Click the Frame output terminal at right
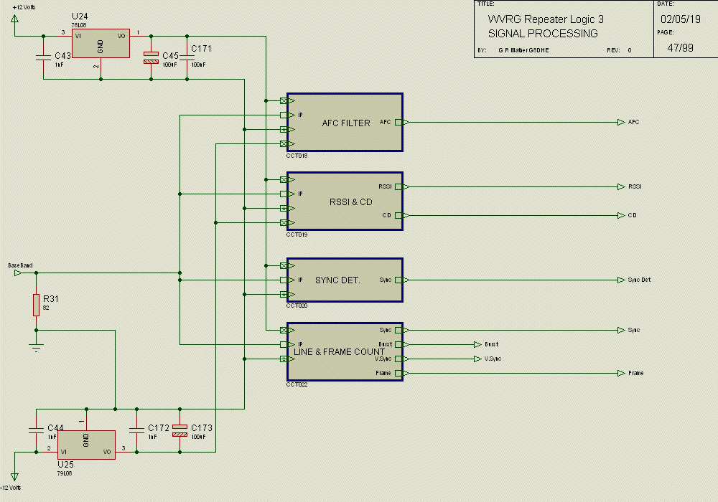 (621, 373)
